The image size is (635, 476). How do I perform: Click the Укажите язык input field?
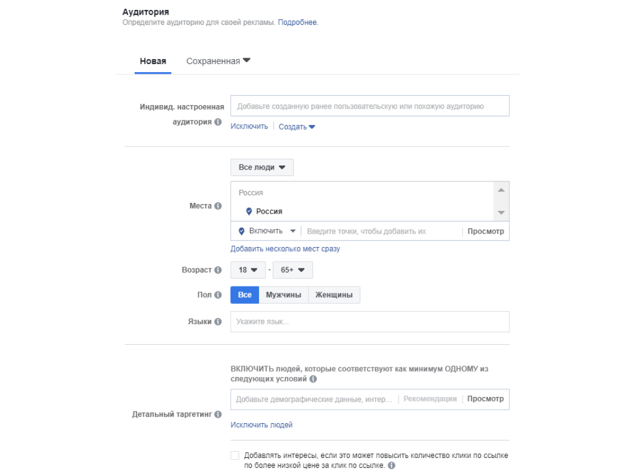point(369,322)
